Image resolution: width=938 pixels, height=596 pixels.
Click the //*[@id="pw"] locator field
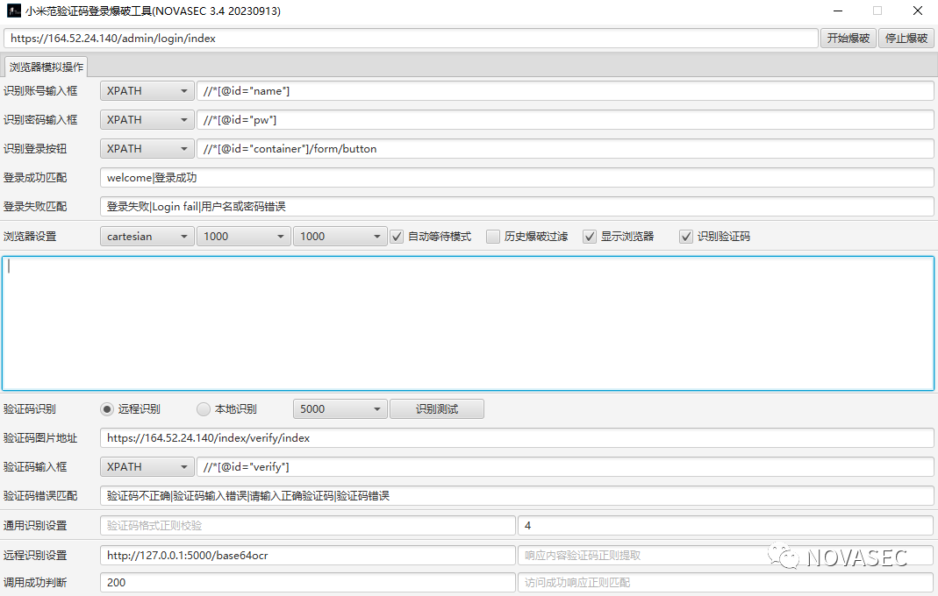pyautogui.click(x=565, y=119)
